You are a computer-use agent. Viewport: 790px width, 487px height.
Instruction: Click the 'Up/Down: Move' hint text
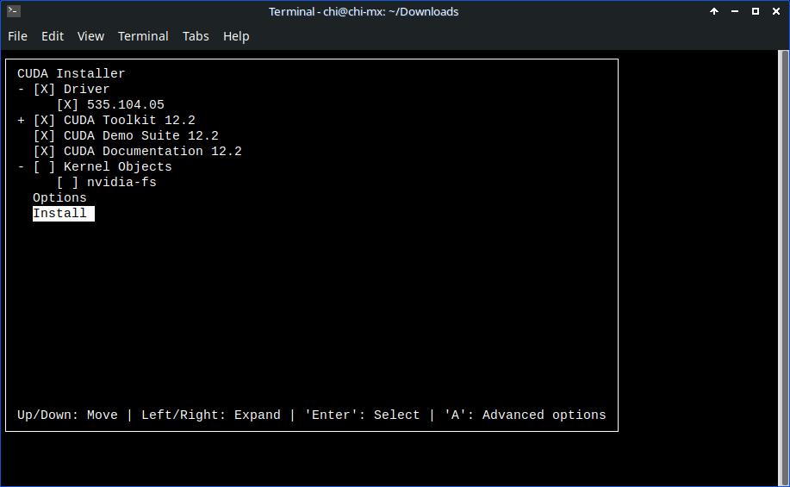[67, 415]
